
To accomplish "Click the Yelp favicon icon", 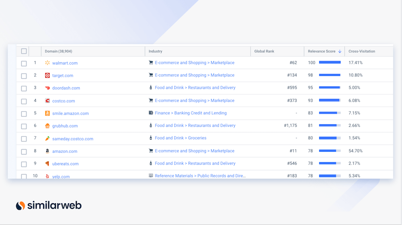I will pyautogui.click(x=47, y=176).
